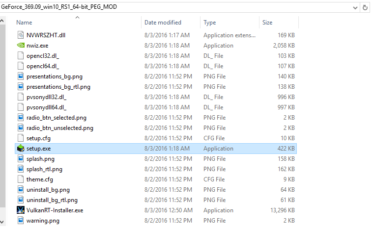Select the file name warning.png
The width and height of the screenshot is (373, 228).
coord(43,221)
